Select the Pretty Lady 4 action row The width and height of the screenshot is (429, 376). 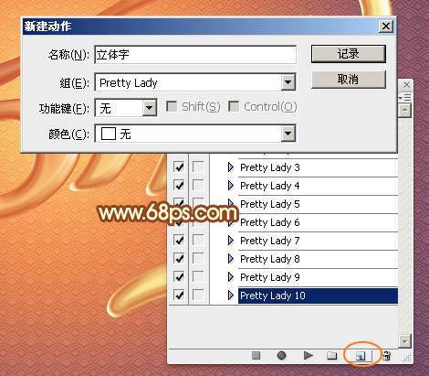coord(318,186)
